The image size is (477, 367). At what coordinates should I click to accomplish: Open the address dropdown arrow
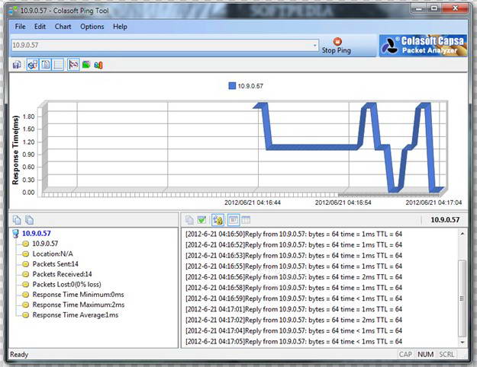[x=315, y=46]
